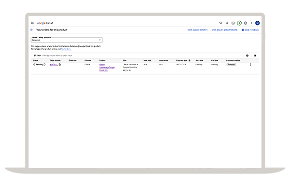The image size is (290, 187).
Task: Click the Send Feedback button
Action: (250, 30)
